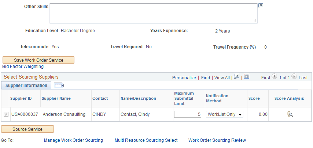Image resolution: width=313 pixels, height=148 pixels.
Task: Open the Bid Factor Weighting link
Action: [23, 67]
